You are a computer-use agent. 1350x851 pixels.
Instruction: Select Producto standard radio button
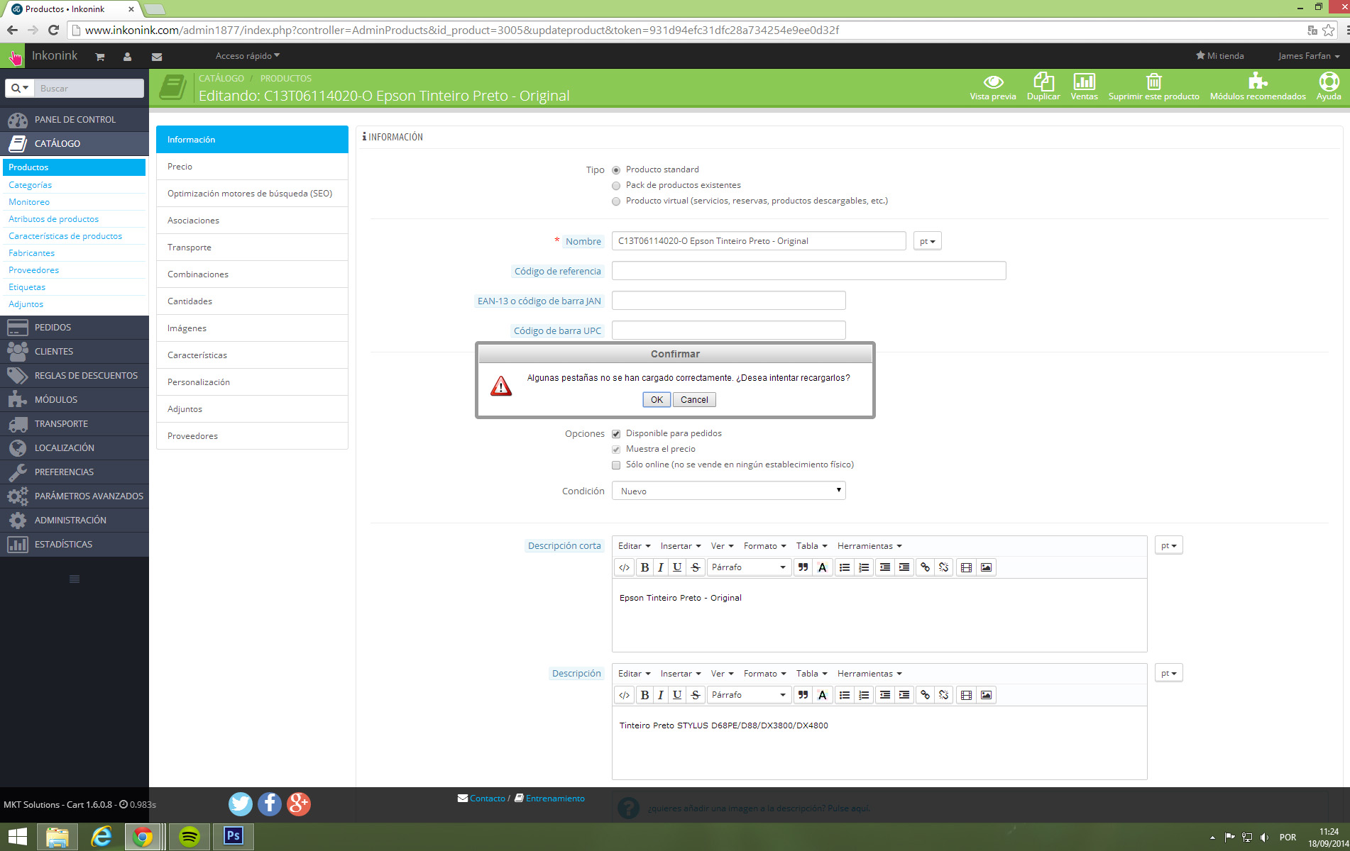[616, 170]
